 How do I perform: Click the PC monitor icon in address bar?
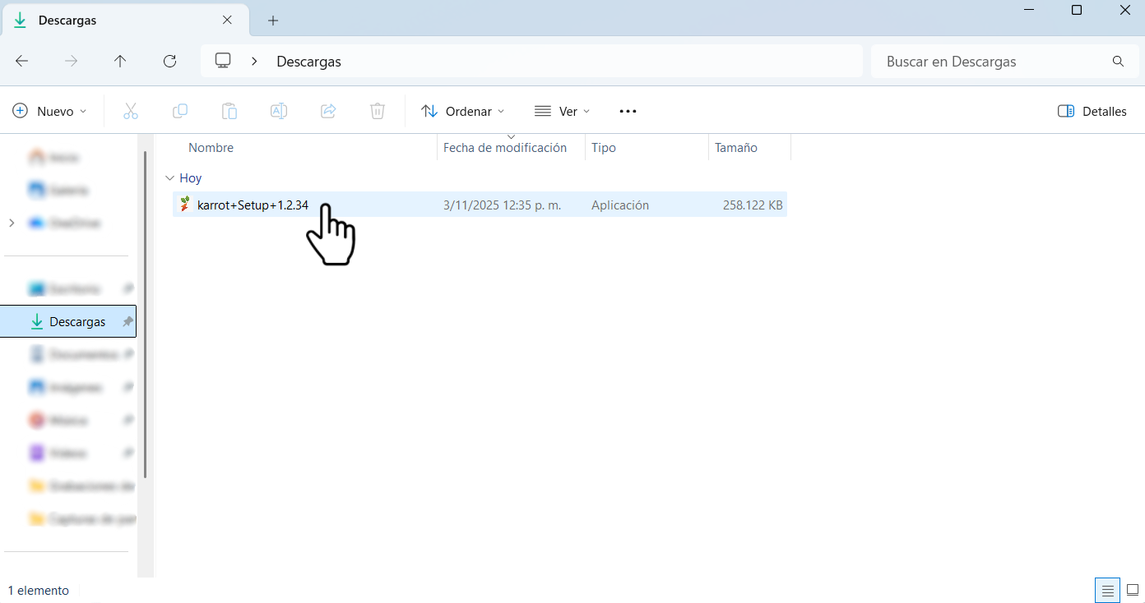click(x=223, y=61)
